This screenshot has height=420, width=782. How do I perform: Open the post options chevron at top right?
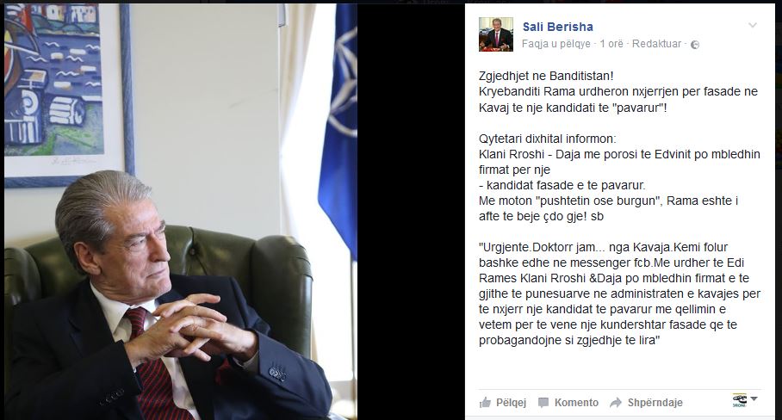(753, 25)
